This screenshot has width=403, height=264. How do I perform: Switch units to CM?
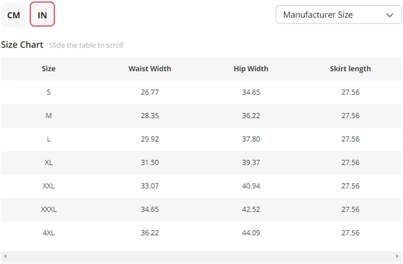[13, 15]
